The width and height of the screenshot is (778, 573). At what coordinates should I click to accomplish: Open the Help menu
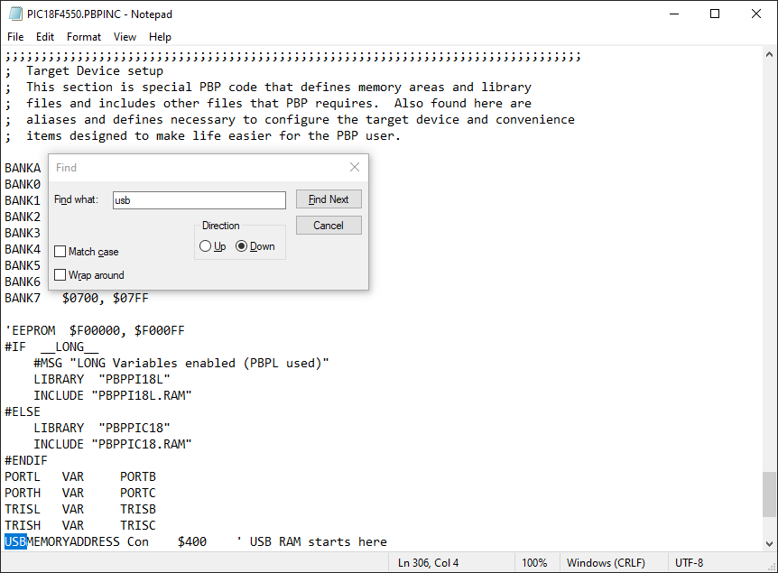160,37
